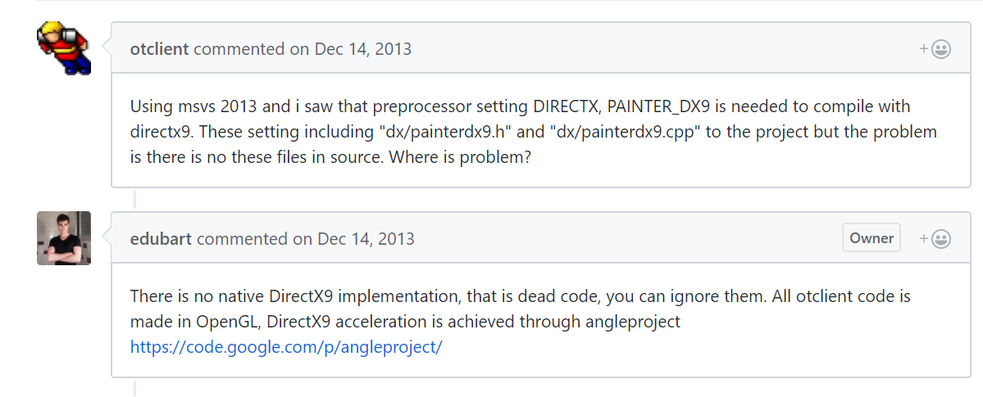The width and height of the screenshot is (983, 397).
Task: Add a reaction to edubart's comment
Action: click(x=935, y=238)
